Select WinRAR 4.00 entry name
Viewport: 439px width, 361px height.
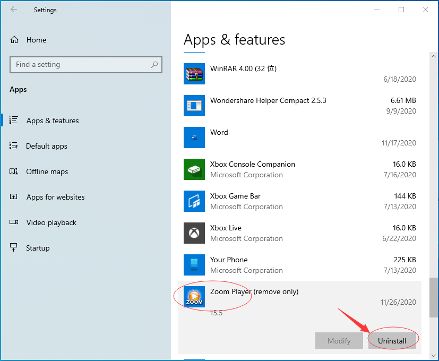(243, 68)
